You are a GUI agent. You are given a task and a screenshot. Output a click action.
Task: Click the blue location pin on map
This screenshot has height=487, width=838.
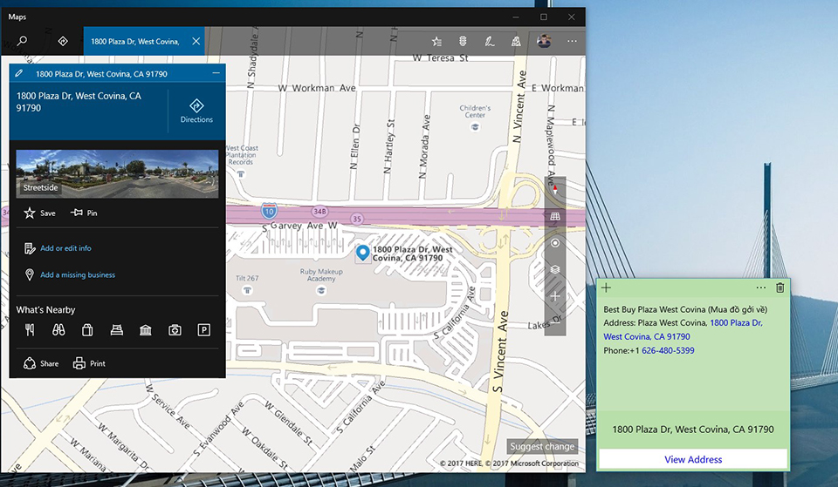click(x=363, y=253)
